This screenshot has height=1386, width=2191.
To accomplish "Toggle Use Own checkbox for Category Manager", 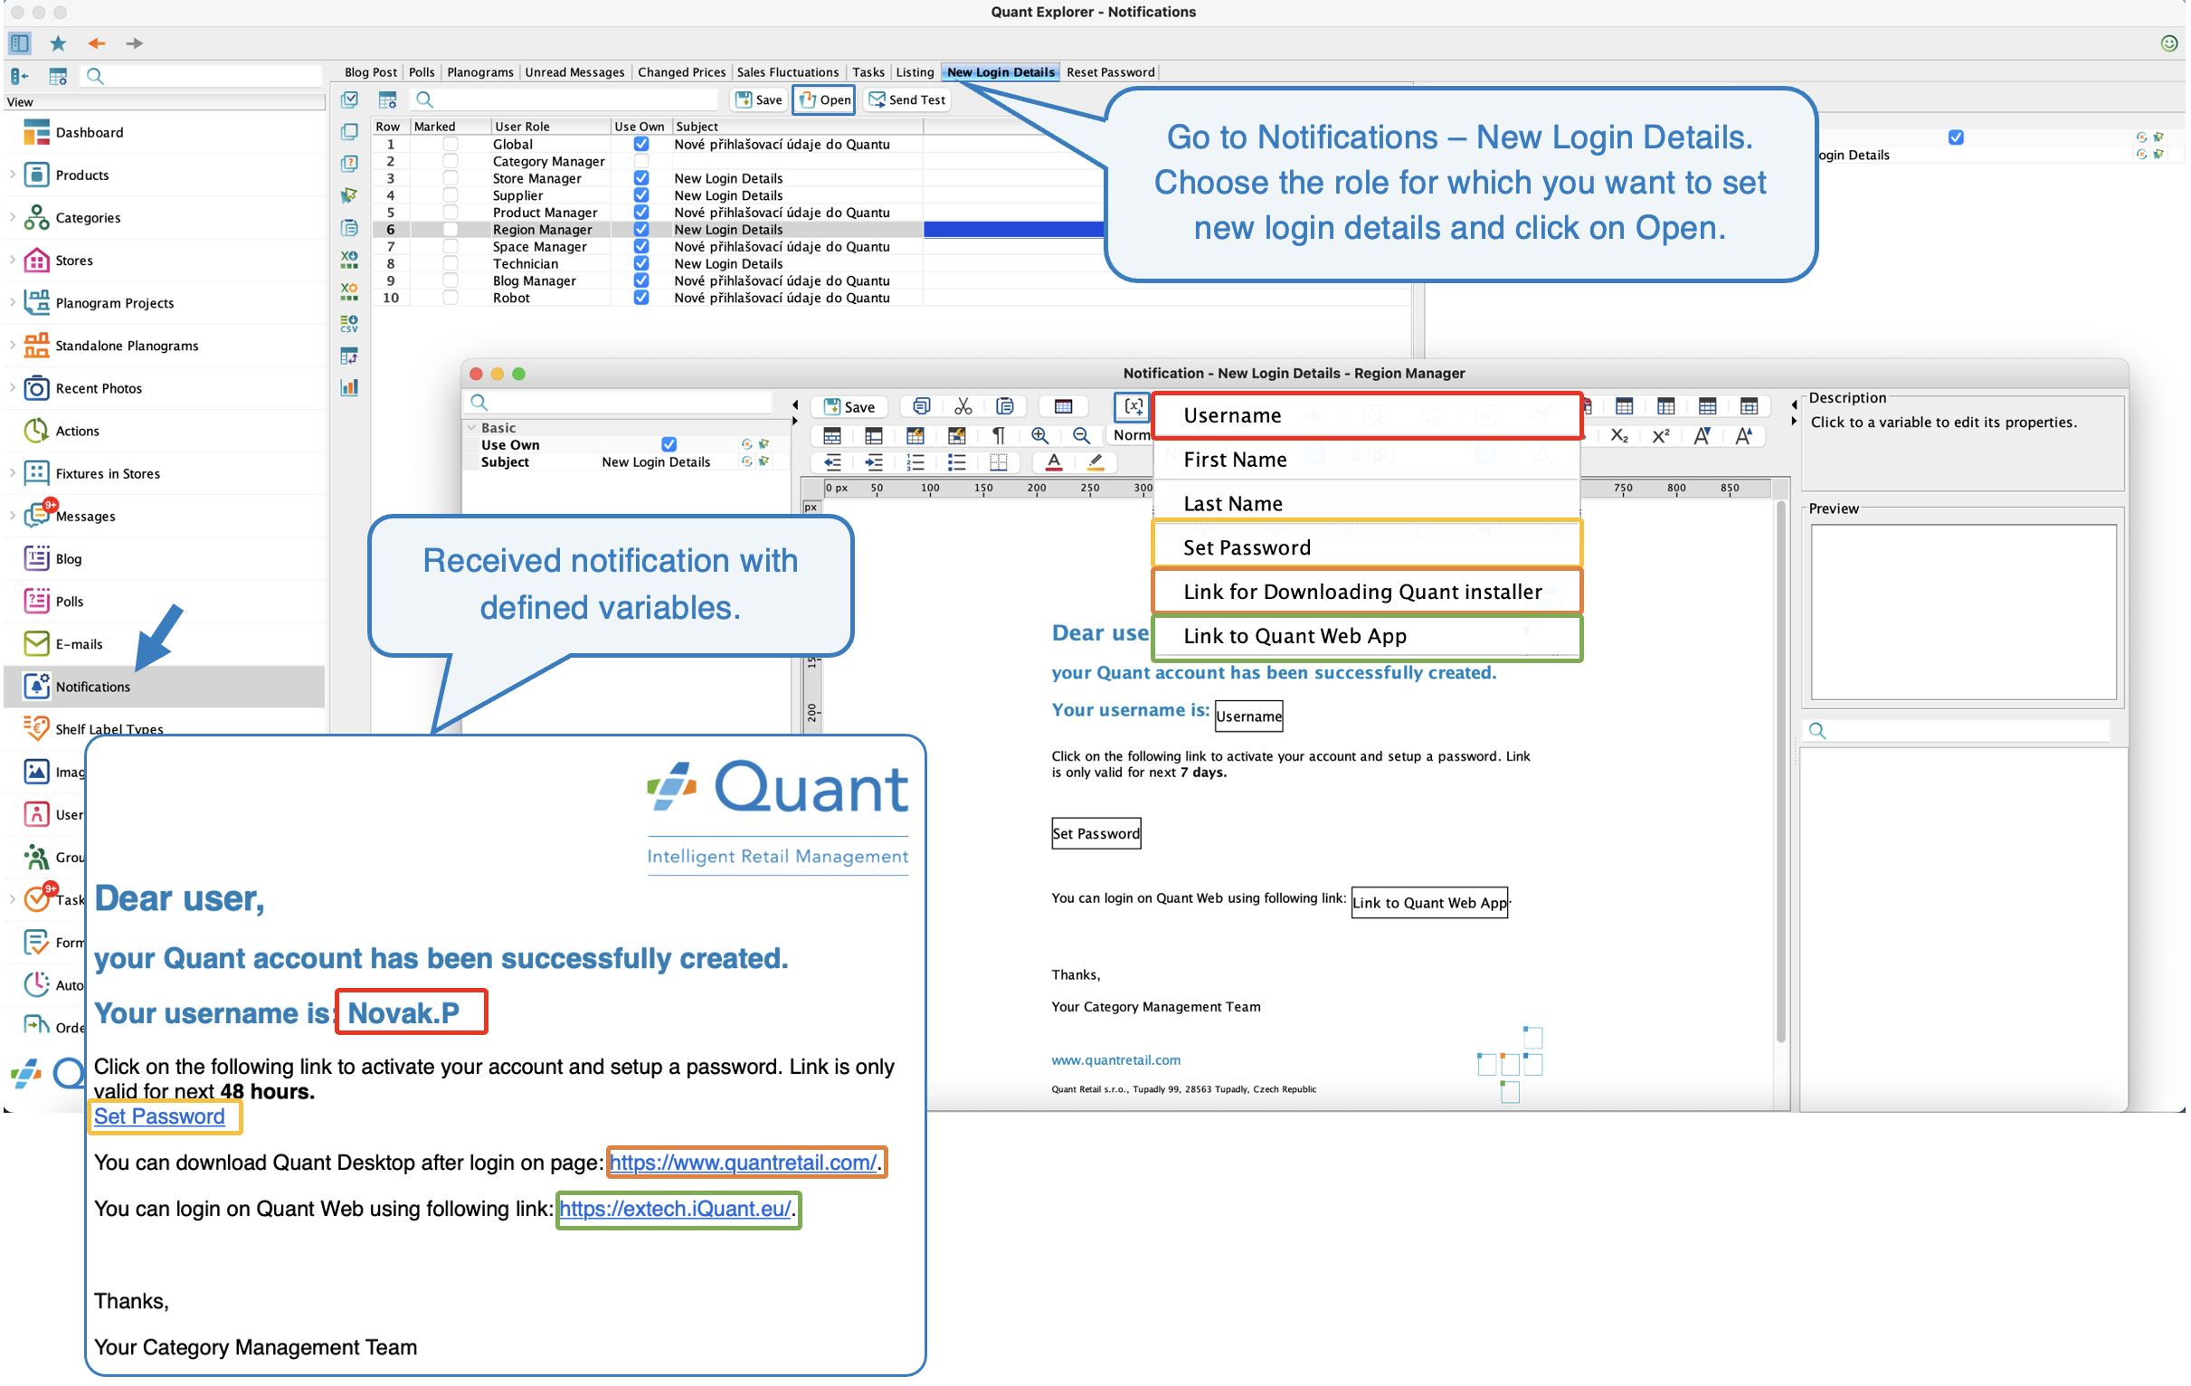I will (641, 161).
